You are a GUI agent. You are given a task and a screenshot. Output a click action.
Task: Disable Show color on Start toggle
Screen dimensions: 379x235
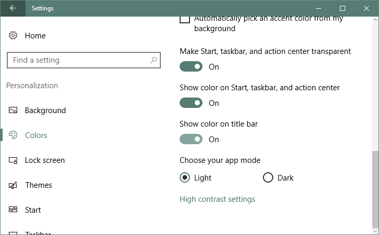click(x=191, y=103)
